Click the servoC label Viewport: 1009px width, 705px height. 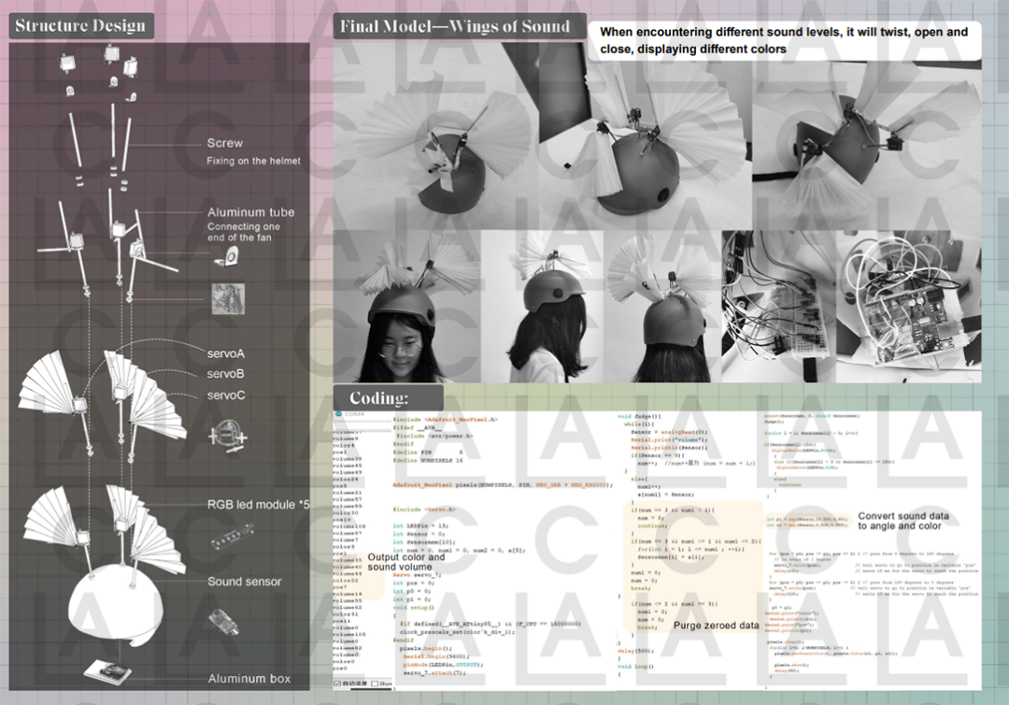tap(226, 396)
